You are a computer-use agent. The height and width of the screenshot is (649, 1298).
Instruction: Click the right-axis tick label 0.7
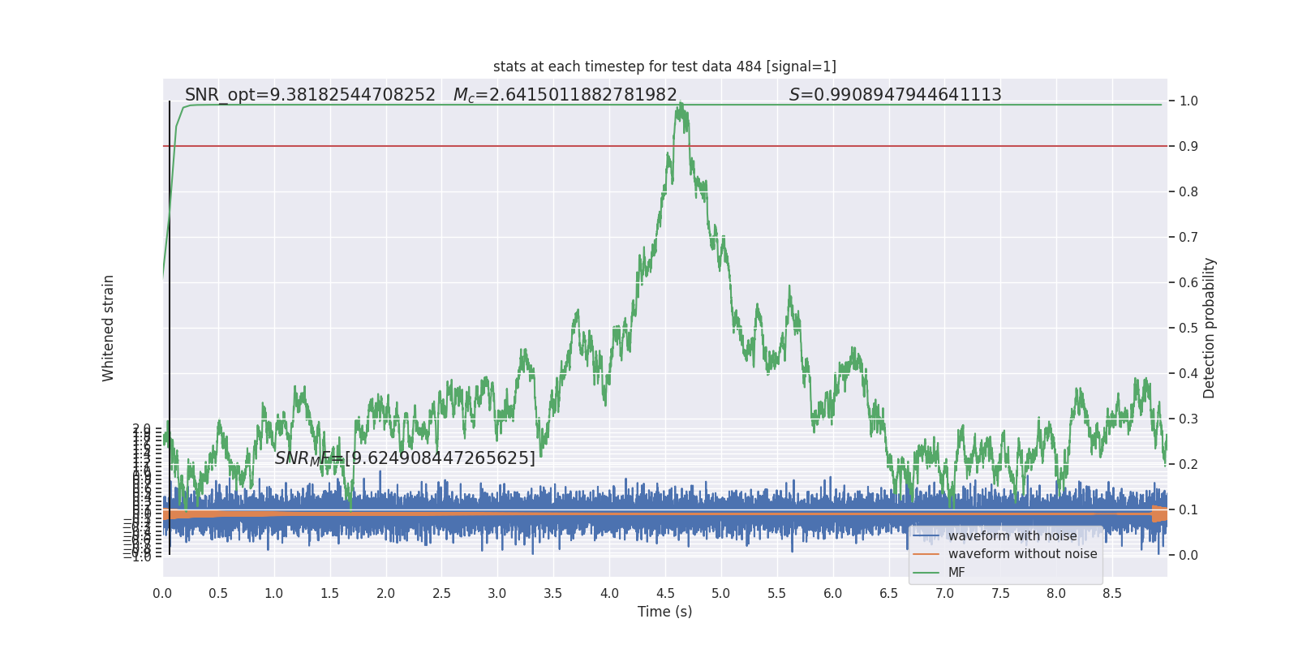tap(1188, 238)
